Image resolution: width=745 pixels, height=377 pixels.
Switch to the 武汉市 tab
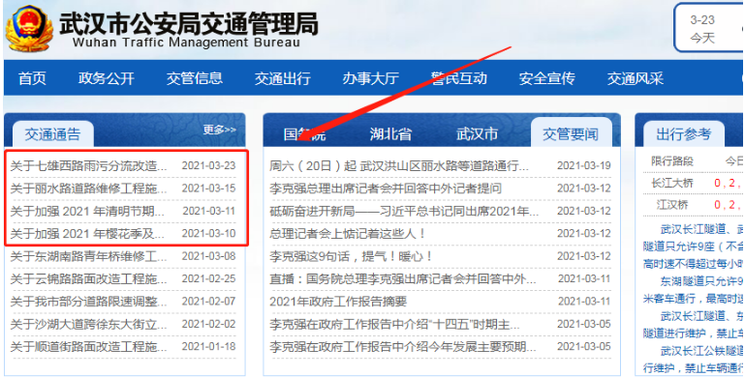[477, 134]
